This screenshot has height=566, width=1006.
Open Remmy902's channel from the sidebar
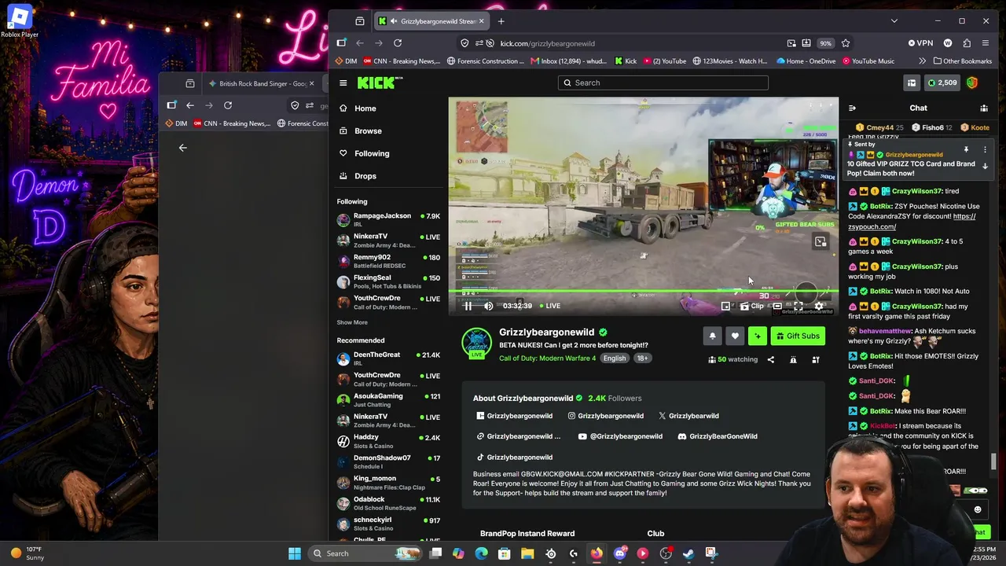click(x=389, y=261)
